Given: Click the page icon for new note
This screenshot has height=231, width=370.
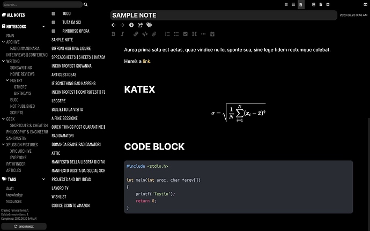Looking at the screenshot, I should point(321,4).
